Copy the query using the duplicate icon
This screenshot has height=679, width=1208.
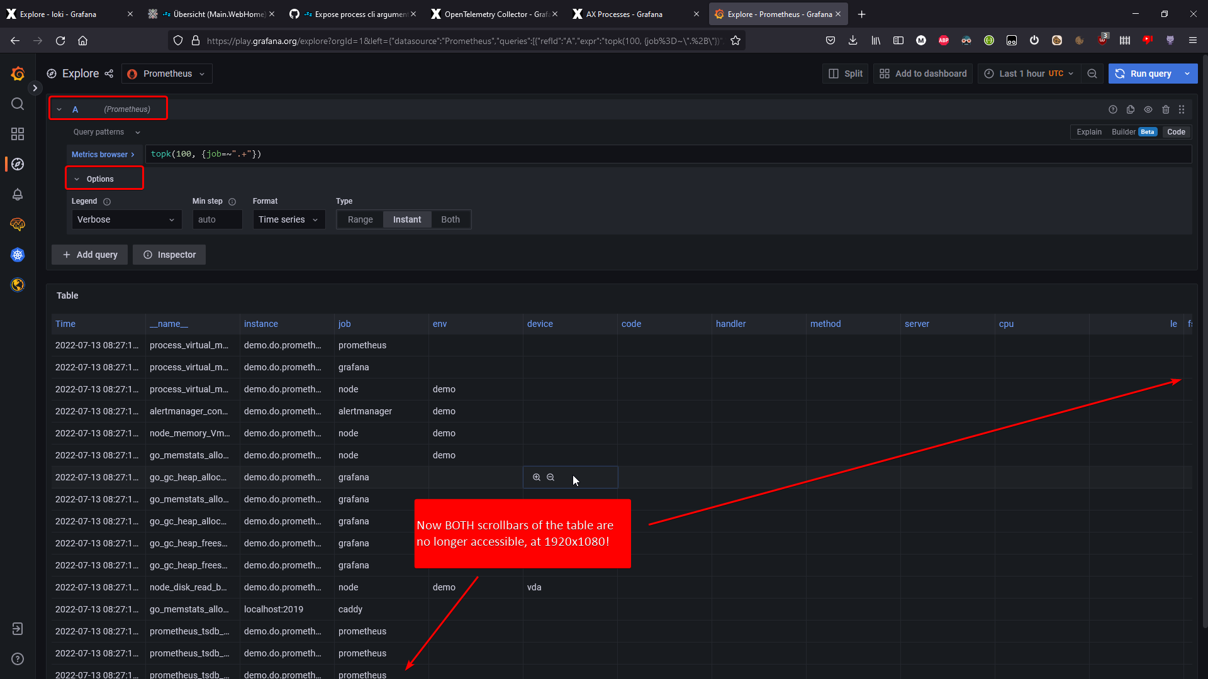pyautogui.click(x=1131, y=109)
